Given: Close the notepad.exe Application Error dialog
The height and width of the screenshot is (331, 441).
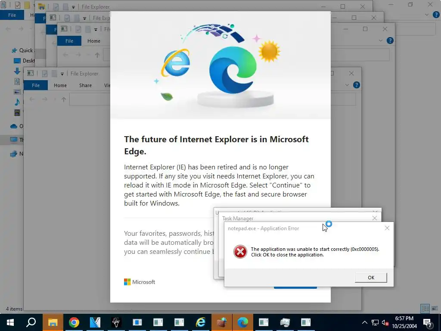Looking at the screenshot, I should 387,228.
